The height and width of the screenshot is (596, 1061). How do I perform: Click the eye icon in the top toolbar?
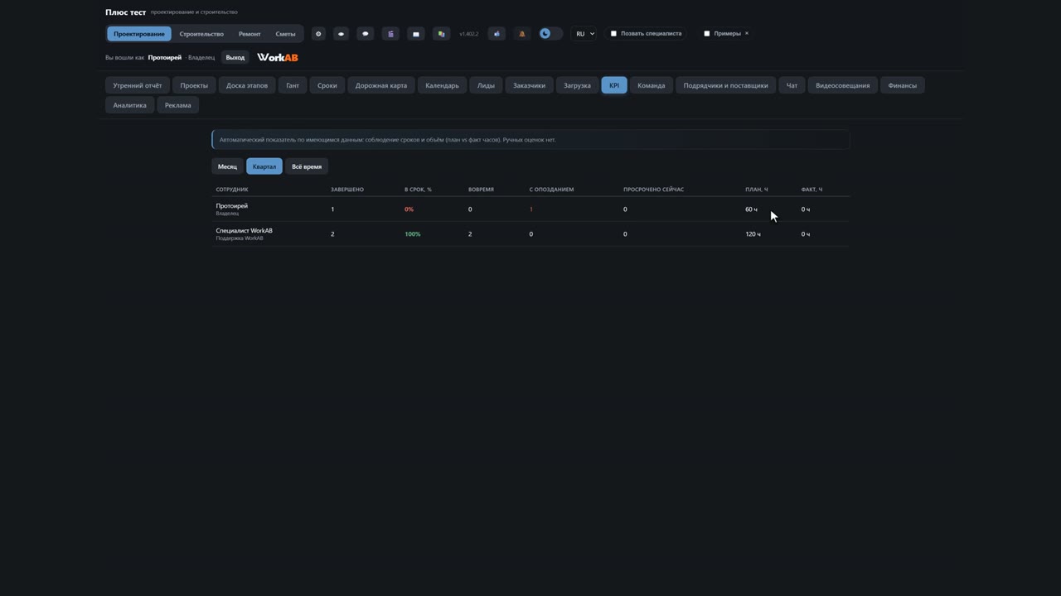341,34
